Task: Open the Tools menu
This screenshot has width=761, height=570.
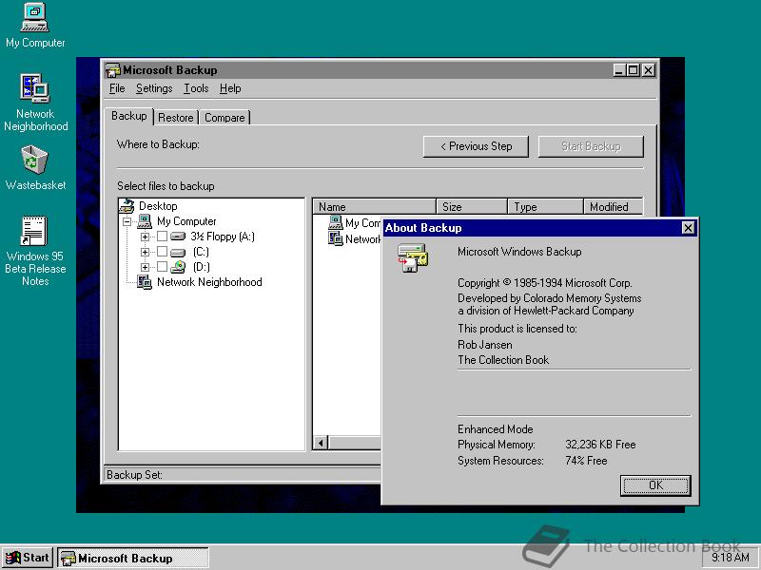Action: tap(196, 88)
